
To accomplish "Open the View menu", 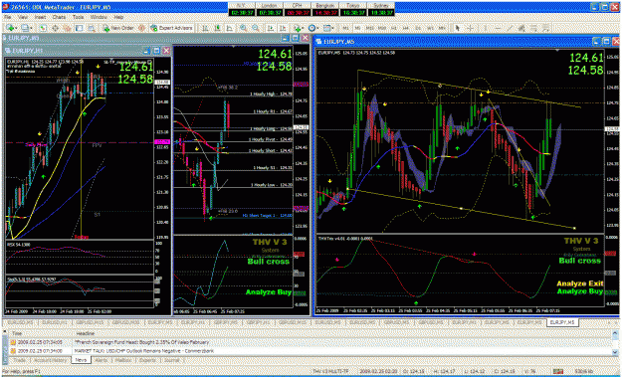I will pos(23,18).
